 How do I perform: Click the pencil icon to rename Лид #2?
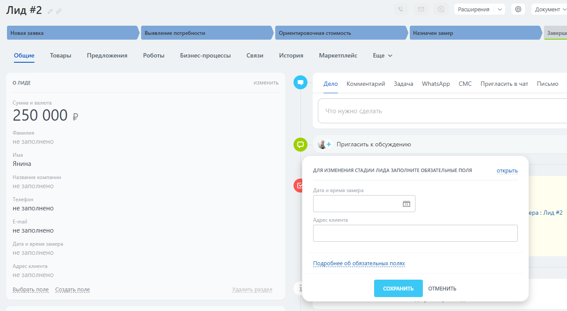click(x=50, y=11)
